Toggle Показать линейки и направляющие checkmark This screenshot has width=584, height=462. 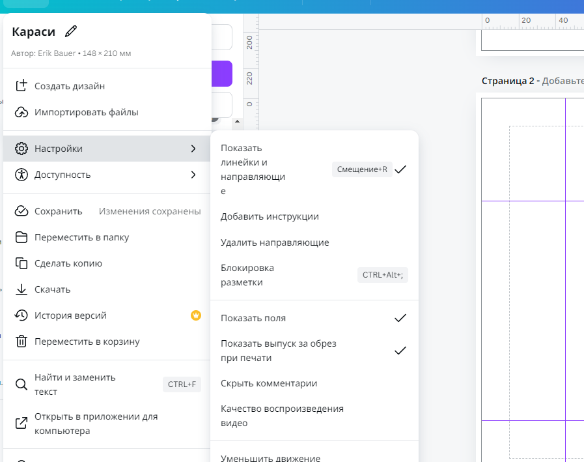coord(400,169)
